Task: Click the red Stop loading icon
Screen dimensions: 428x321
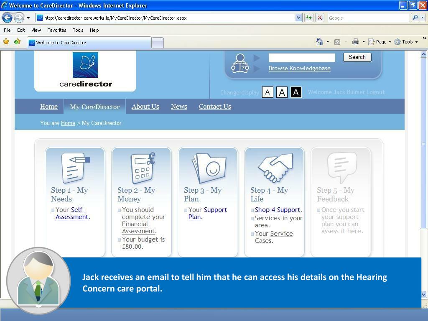Action: pos(320,18)
